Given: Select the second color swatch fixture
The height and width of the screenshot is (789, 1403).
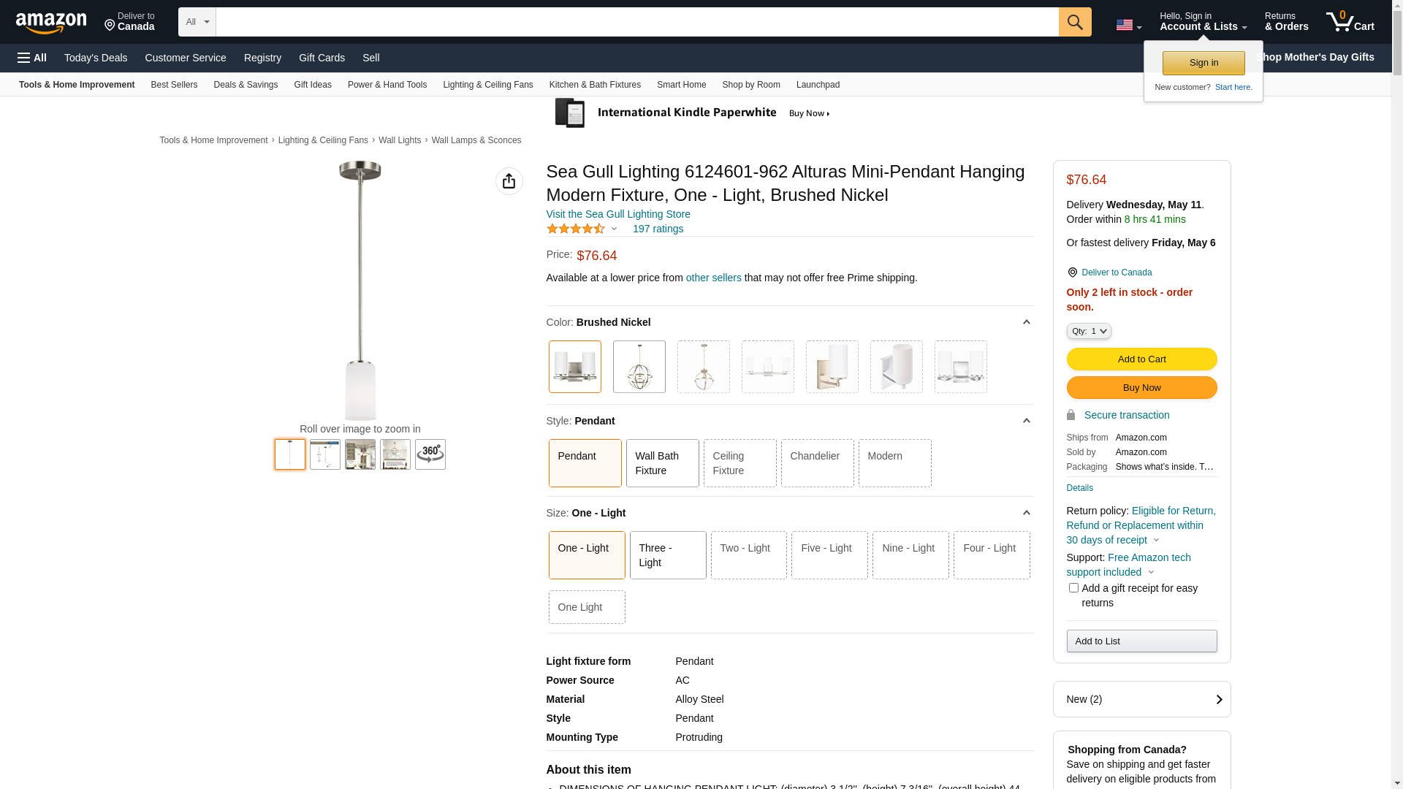Looking at the screenshot, I should (x=639, y=367).
